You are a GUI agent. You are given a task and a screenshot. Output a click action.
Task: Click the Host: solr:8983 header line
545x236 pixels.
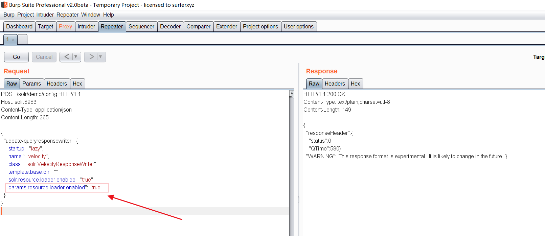click(19, 102)
